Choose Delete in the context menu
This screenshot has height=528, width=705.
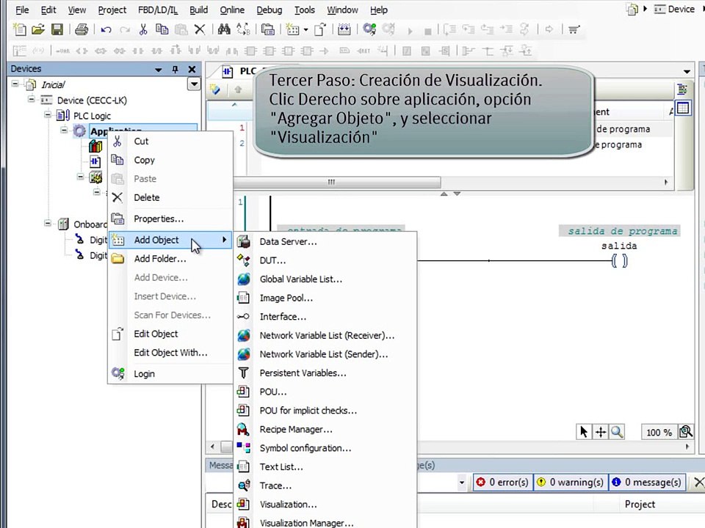point(170,197)
